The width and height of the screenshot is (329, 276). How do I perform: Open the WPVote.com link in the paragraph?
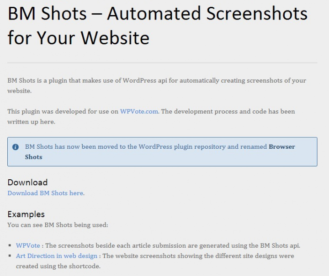139,111
